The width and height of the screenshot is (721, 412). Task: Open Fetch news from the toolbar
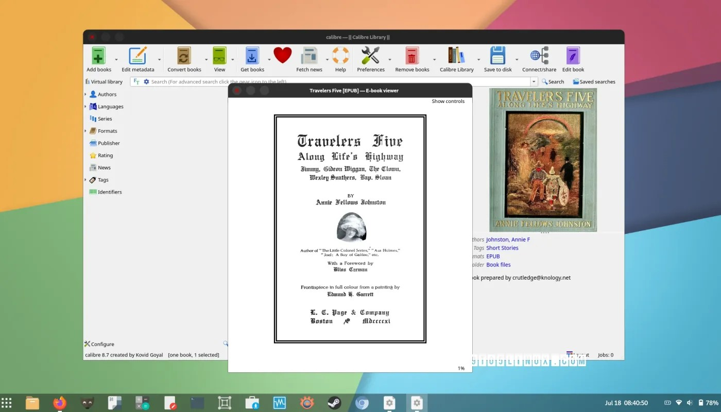point(309,56)
